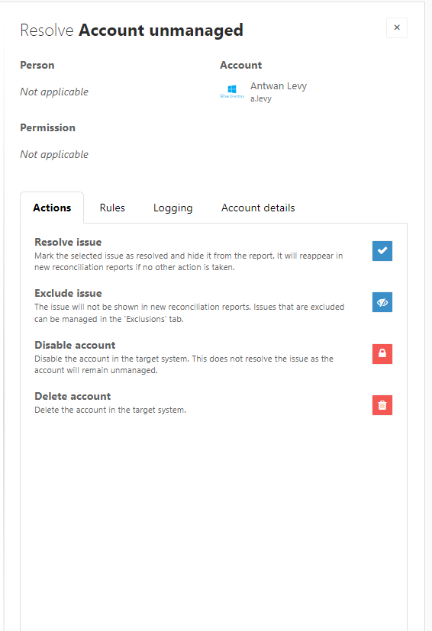Click the Active Directory Windows logo icon
Screen dimensions: 432x631
pos(232,92)
